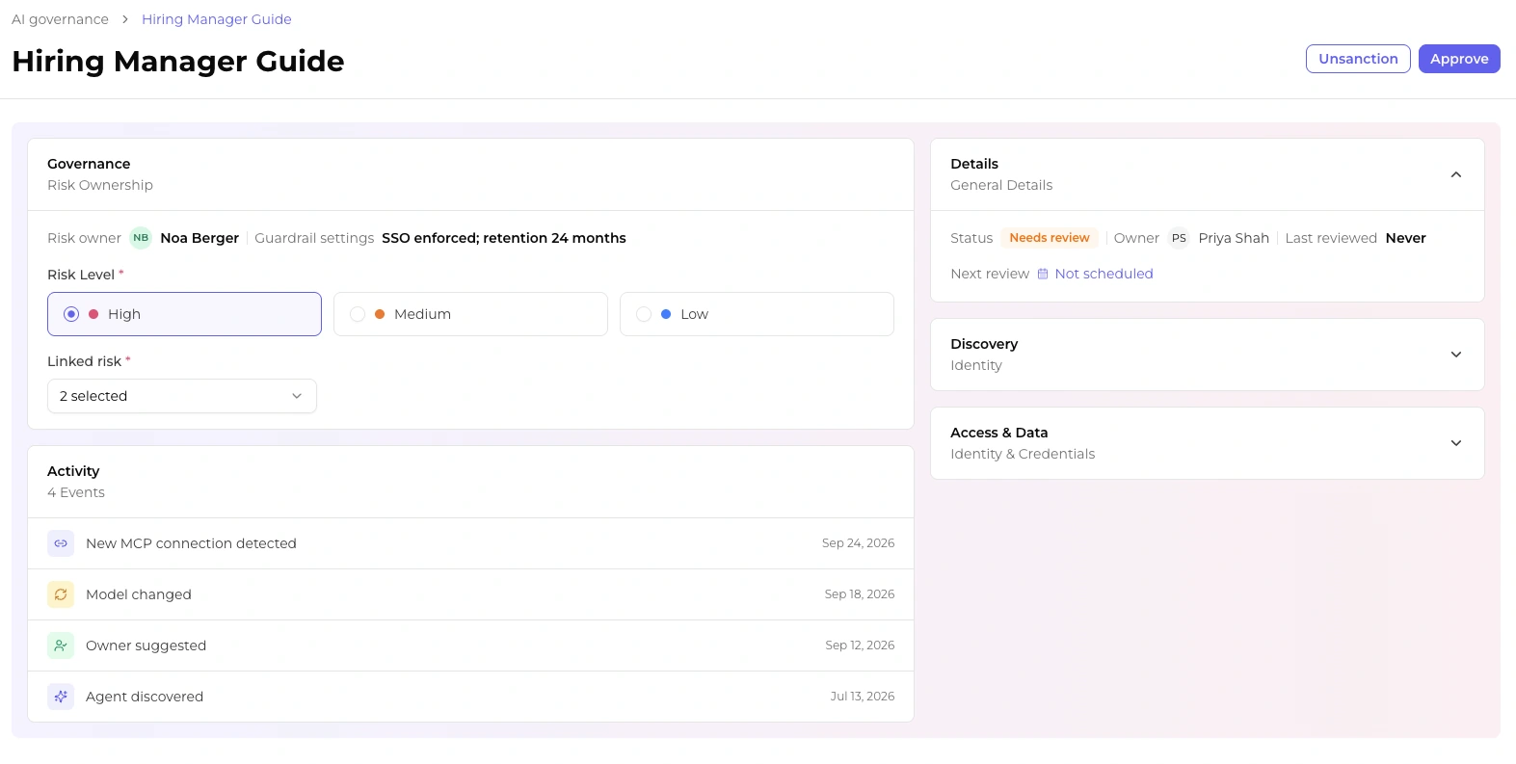
Task: Click the Sep 24, 2026 event date
Action: 858,543
